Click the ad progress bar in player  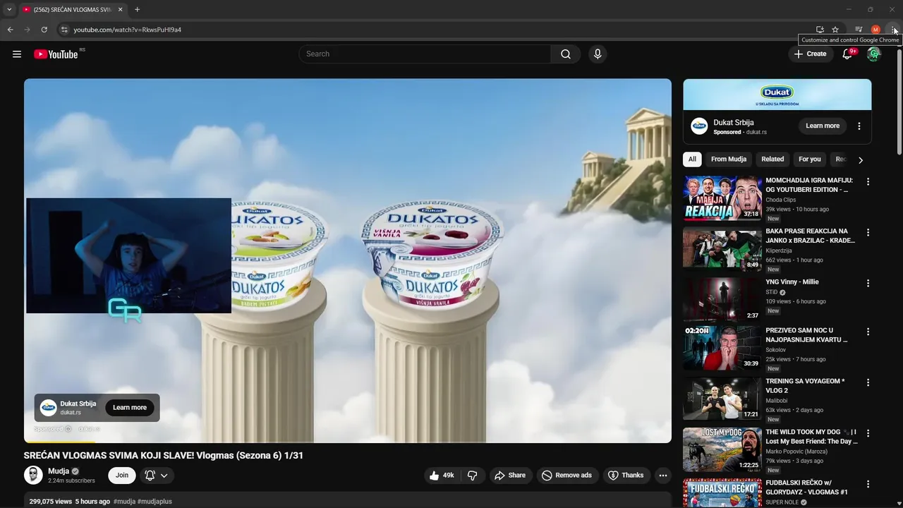click(x=348, y=442)
